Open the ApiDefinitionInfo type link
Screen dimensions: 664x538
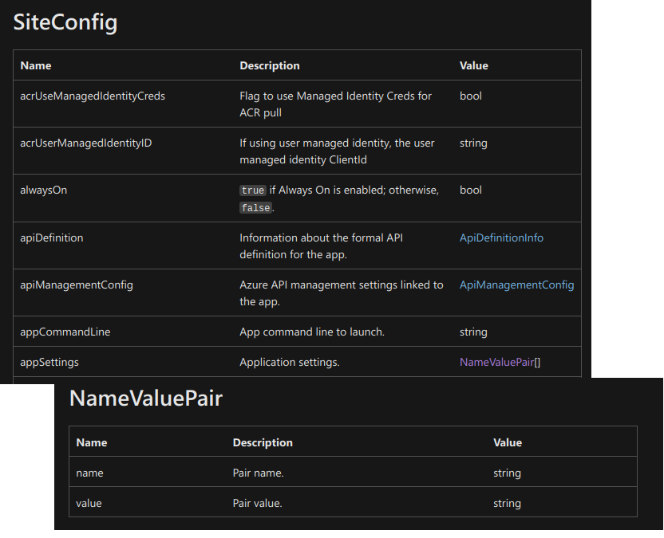coord(501,238)
